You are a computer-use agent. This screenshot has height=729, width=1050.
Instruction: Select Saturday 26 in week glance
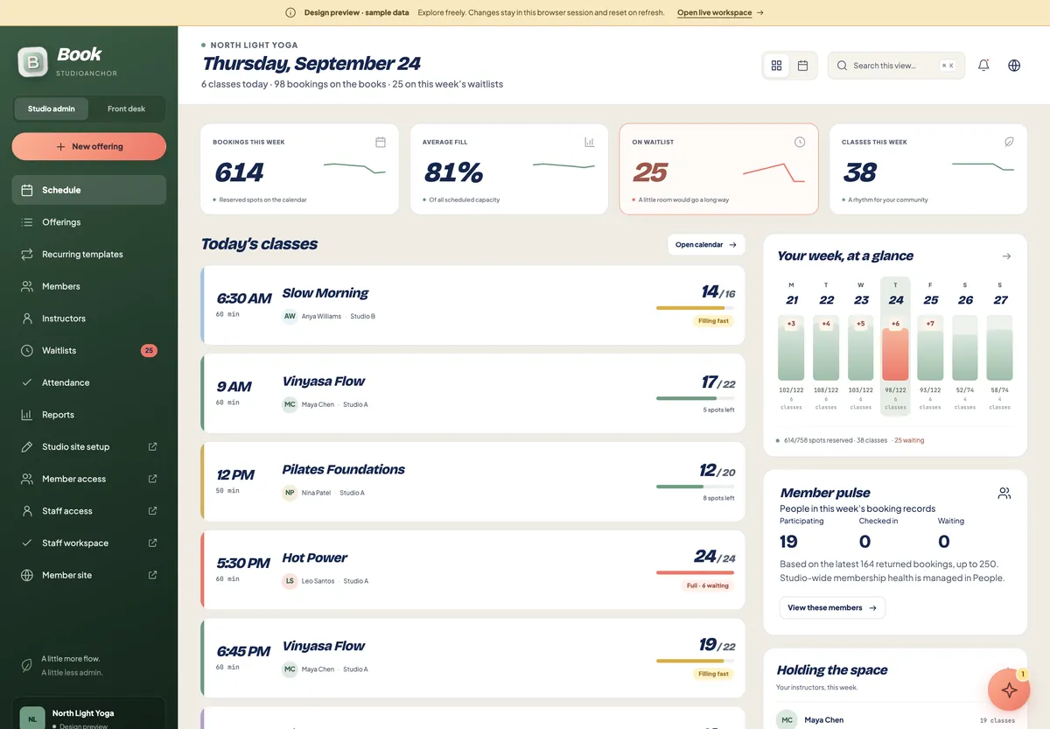965,346
